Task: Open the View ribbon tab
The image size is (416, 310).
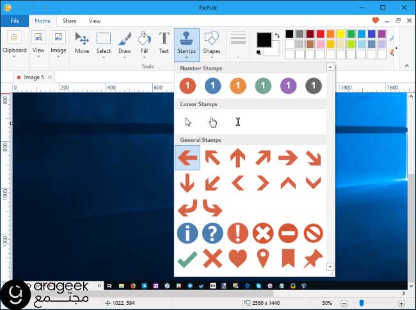Action: coord(95,20)
